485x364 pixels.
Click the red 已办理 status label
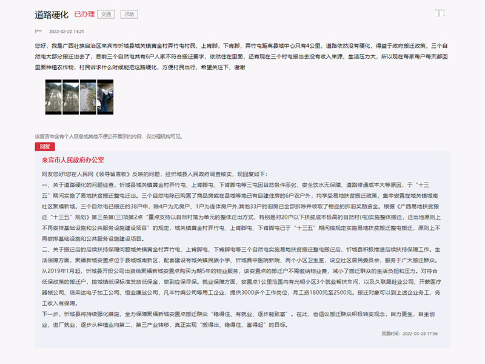(84, 14)
